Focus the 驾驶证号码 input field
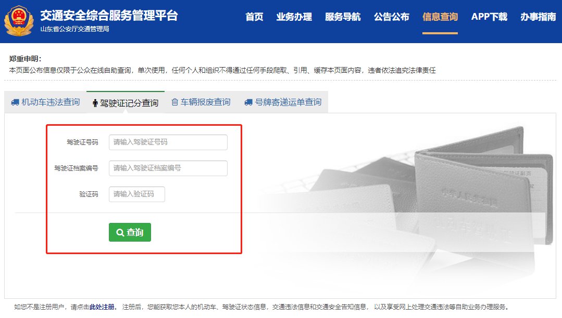The width and height of the screenshot is (562, 318). [168, 142]
